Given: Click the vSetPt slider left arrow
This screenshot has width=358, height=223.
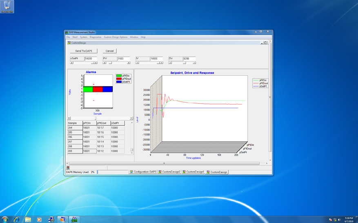Looking at the screenshot, I should click(71, 62).
